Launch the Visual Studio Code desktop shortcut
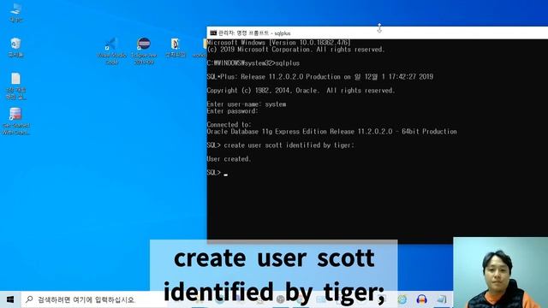548x308 pixels. 111,51
